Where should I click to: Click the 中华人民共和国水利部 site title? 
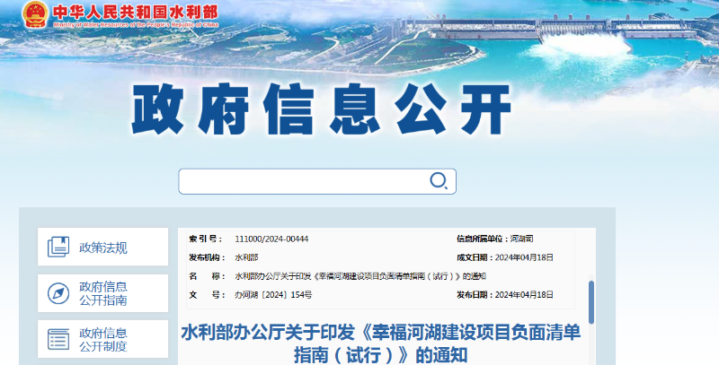point(136,12)
